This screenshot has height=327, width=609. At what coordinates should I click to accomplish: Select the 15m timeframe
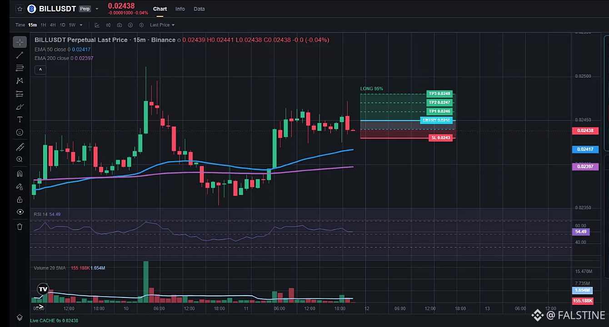click(32, 25)
